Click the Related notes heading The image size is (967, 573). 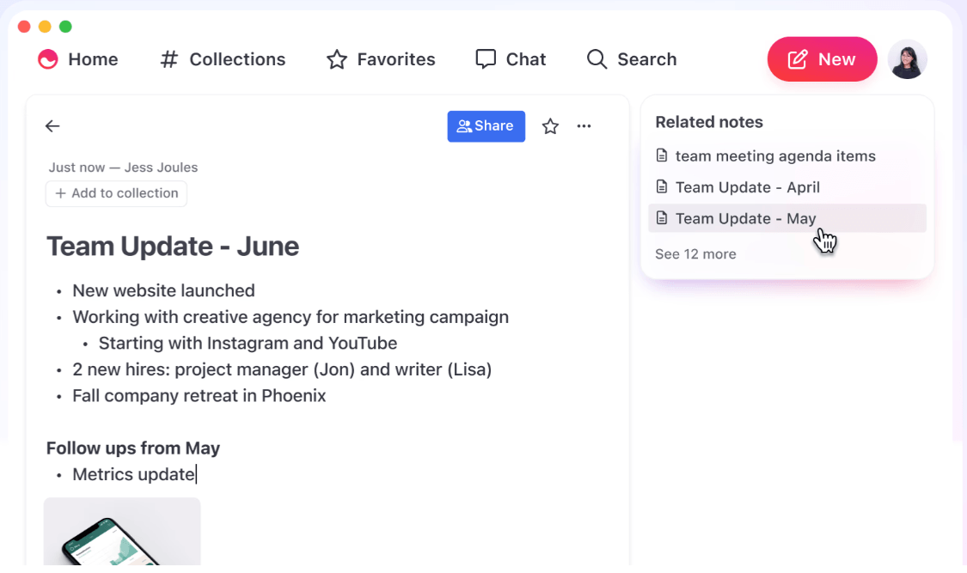coord(709,122)
